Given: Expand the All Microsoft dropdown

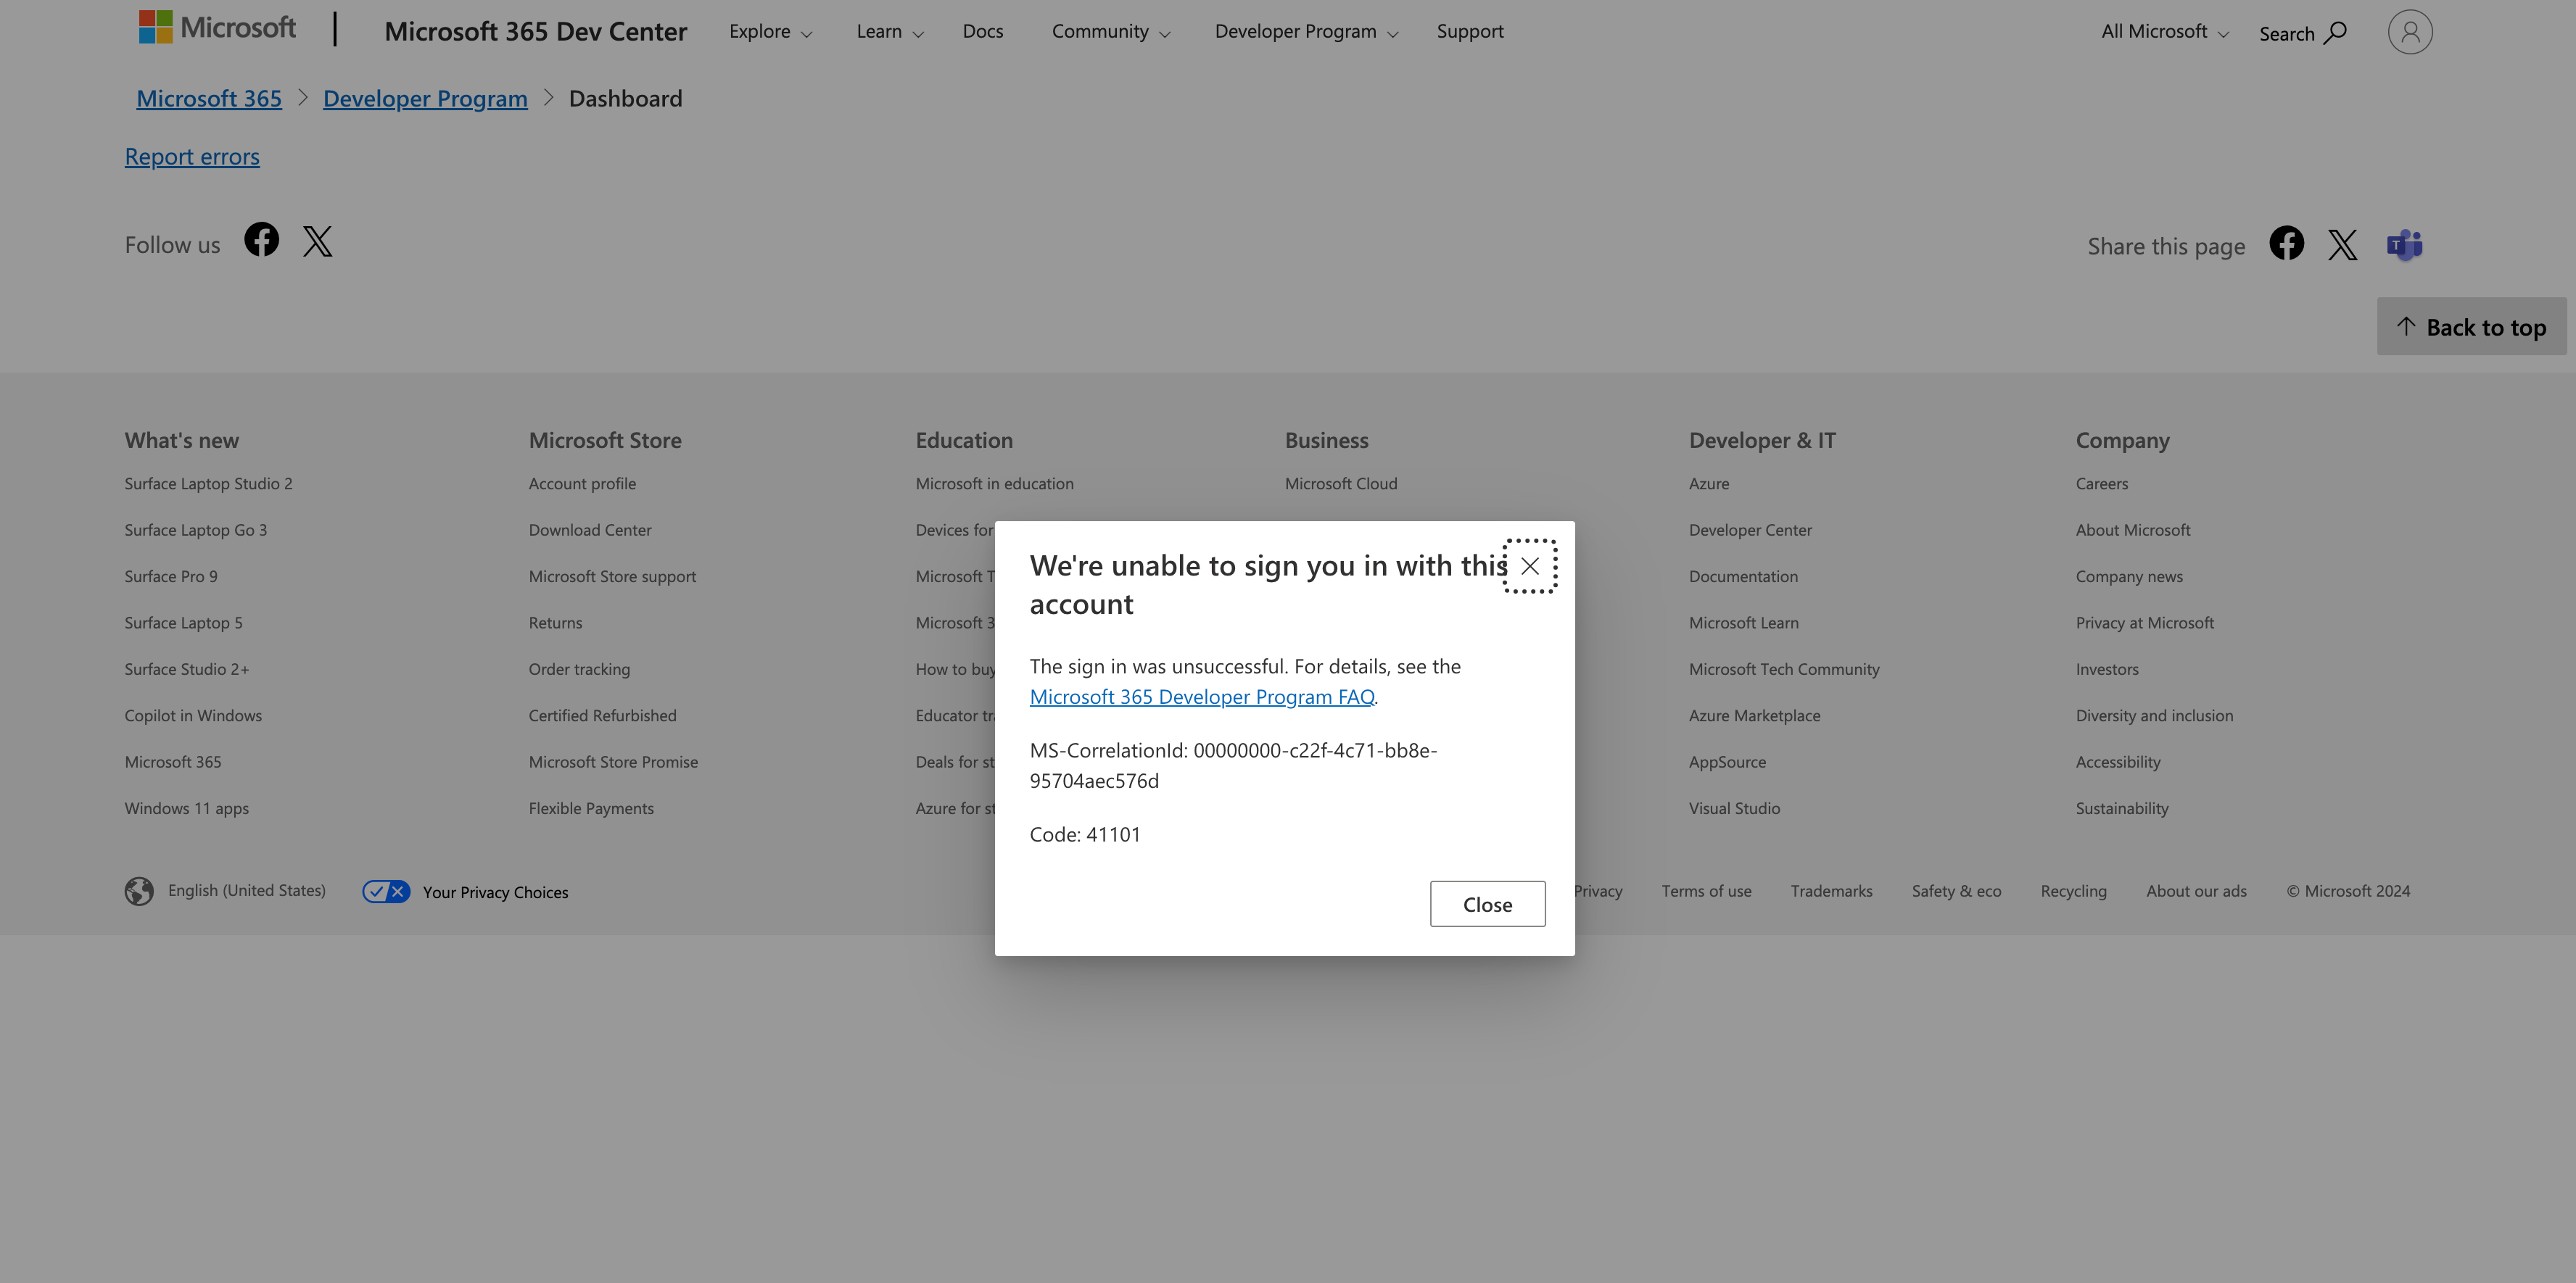Looking at the screenshot, I should pos(2164,32).
